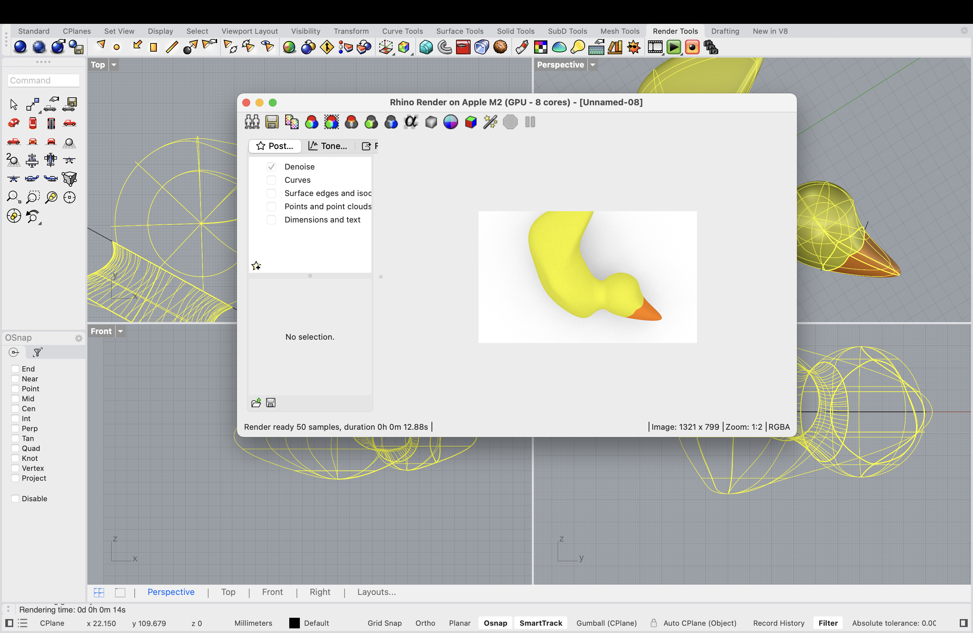Screen dimensions: 973x633
Task: Switch to the Right viewport tab at bottom
Action: (320, 592)
